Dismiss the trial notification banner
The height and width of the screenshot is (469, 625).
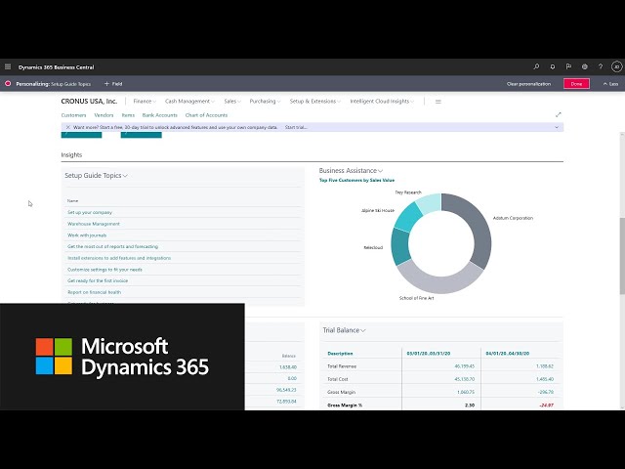[67, 127]
